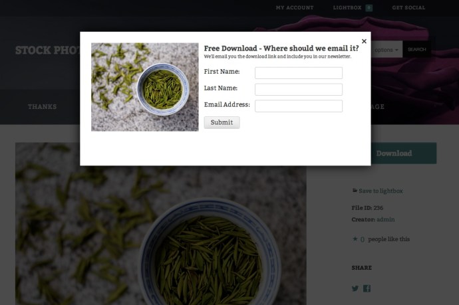Open My Account menu item
Screen dimensions: 459x305
(x=295, y=7)
